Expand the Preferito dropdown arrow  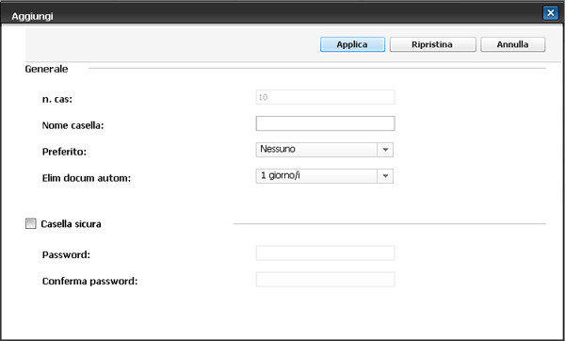pyautogui.click(x=385, y=150)
